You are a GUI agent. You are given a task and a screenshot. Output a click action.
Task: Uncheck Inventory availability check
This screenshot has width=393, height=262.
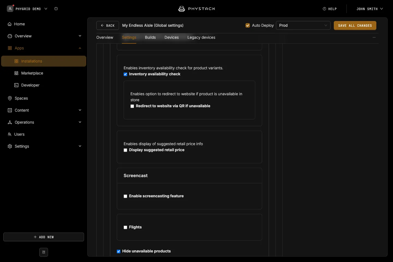click(126, 74)
